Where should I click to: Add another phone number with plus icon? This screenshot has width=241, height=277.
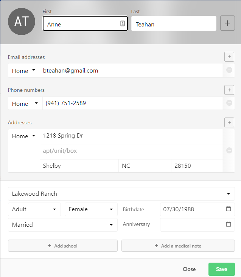pos(229,90)
